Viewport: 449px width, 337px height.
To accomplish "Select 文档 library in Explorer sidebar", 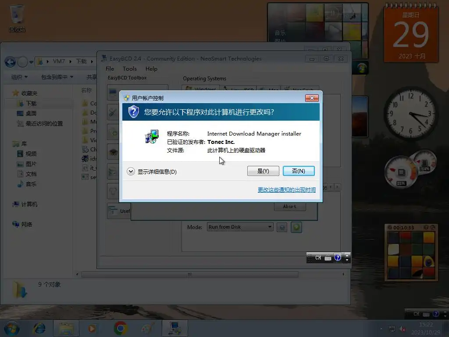I will click(27, 174).
